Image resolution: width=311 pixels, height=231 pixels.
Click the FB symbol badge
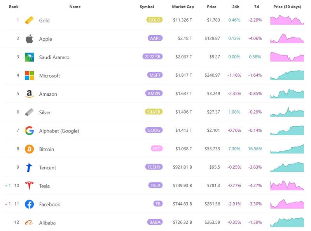[x=158, y=204]
